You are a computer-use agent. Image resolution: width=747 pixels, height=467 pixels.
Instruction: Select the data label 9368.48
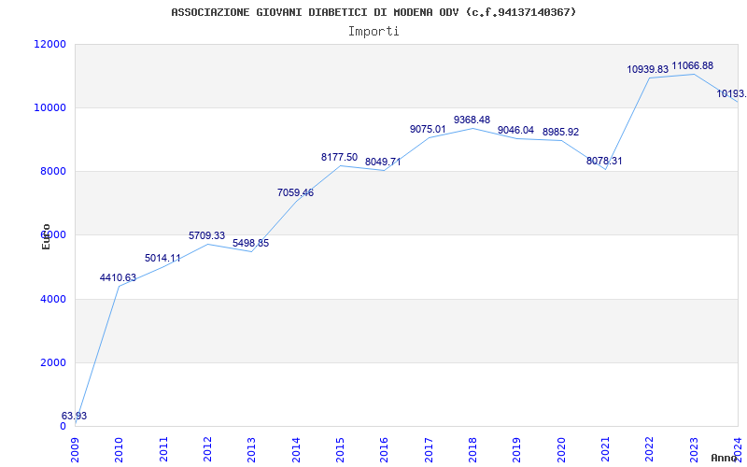pos(472,120)
